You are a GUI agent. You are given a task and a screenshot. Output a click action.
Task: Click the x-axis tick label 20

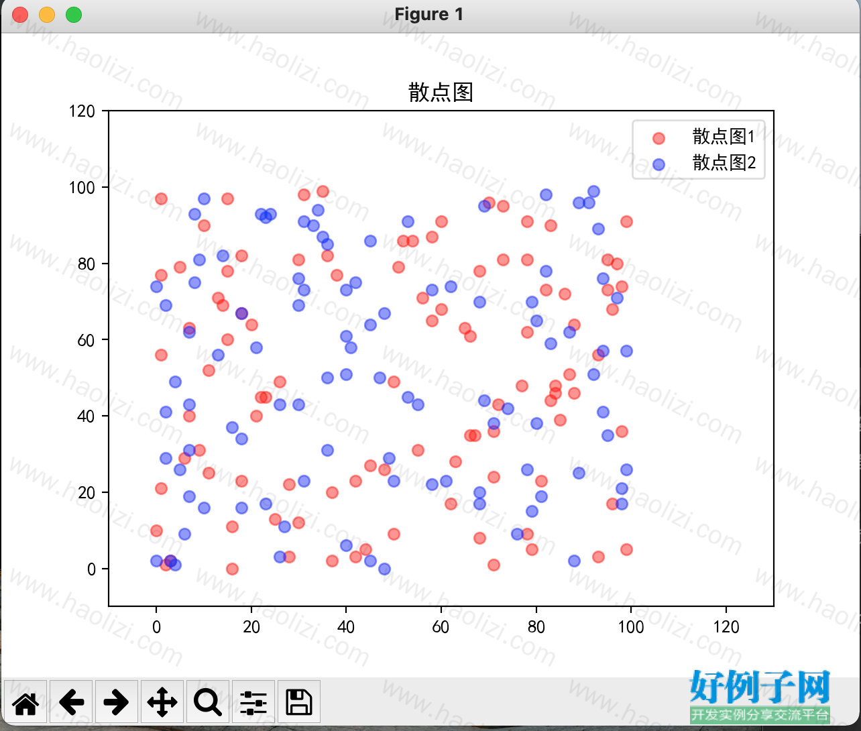point(251,627)
